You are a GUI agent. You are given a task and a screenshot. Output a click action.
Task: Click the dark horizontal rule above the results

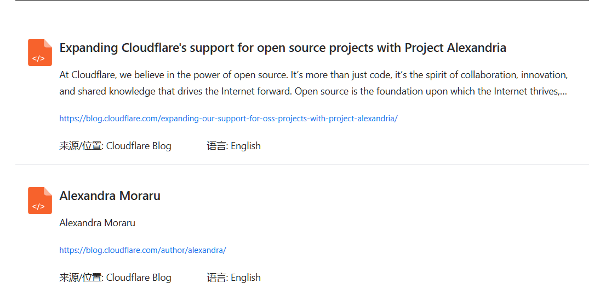(x=302, y=1)
